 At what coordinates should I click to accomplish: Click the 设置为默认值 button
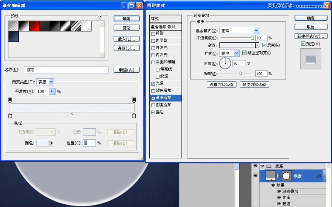(x=222, y=84)
